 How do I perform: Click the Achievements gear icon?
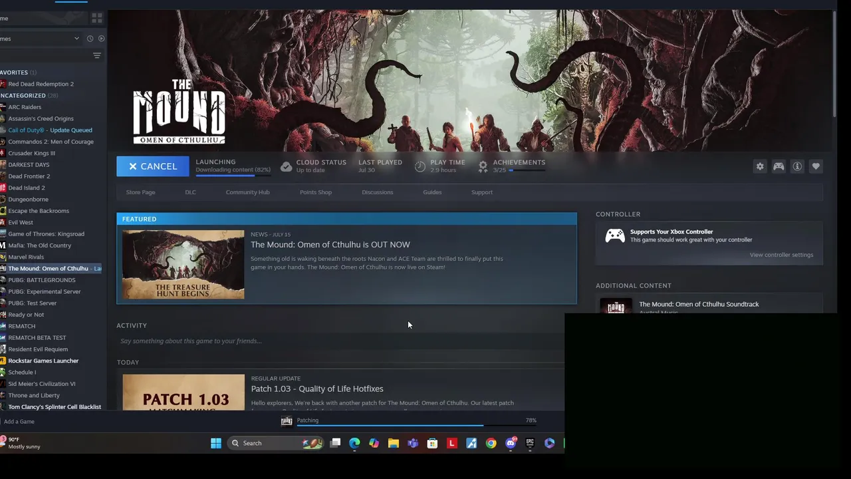pyautogui.click(x=483, y=166)
